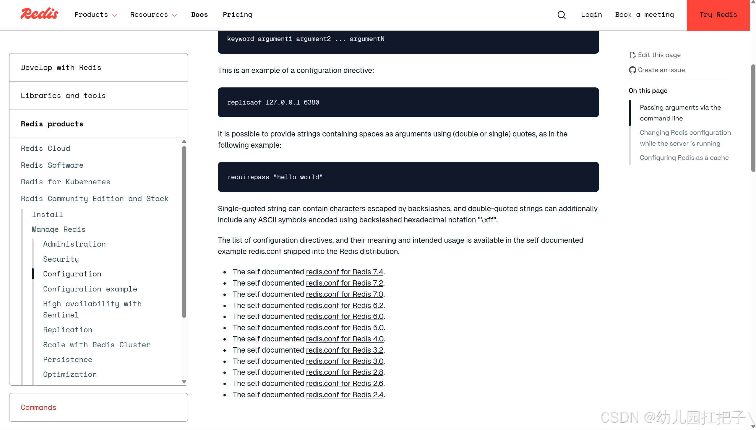Click sidebar scroll down arrow
Screen dimensions: 756x430
(184, 382)
